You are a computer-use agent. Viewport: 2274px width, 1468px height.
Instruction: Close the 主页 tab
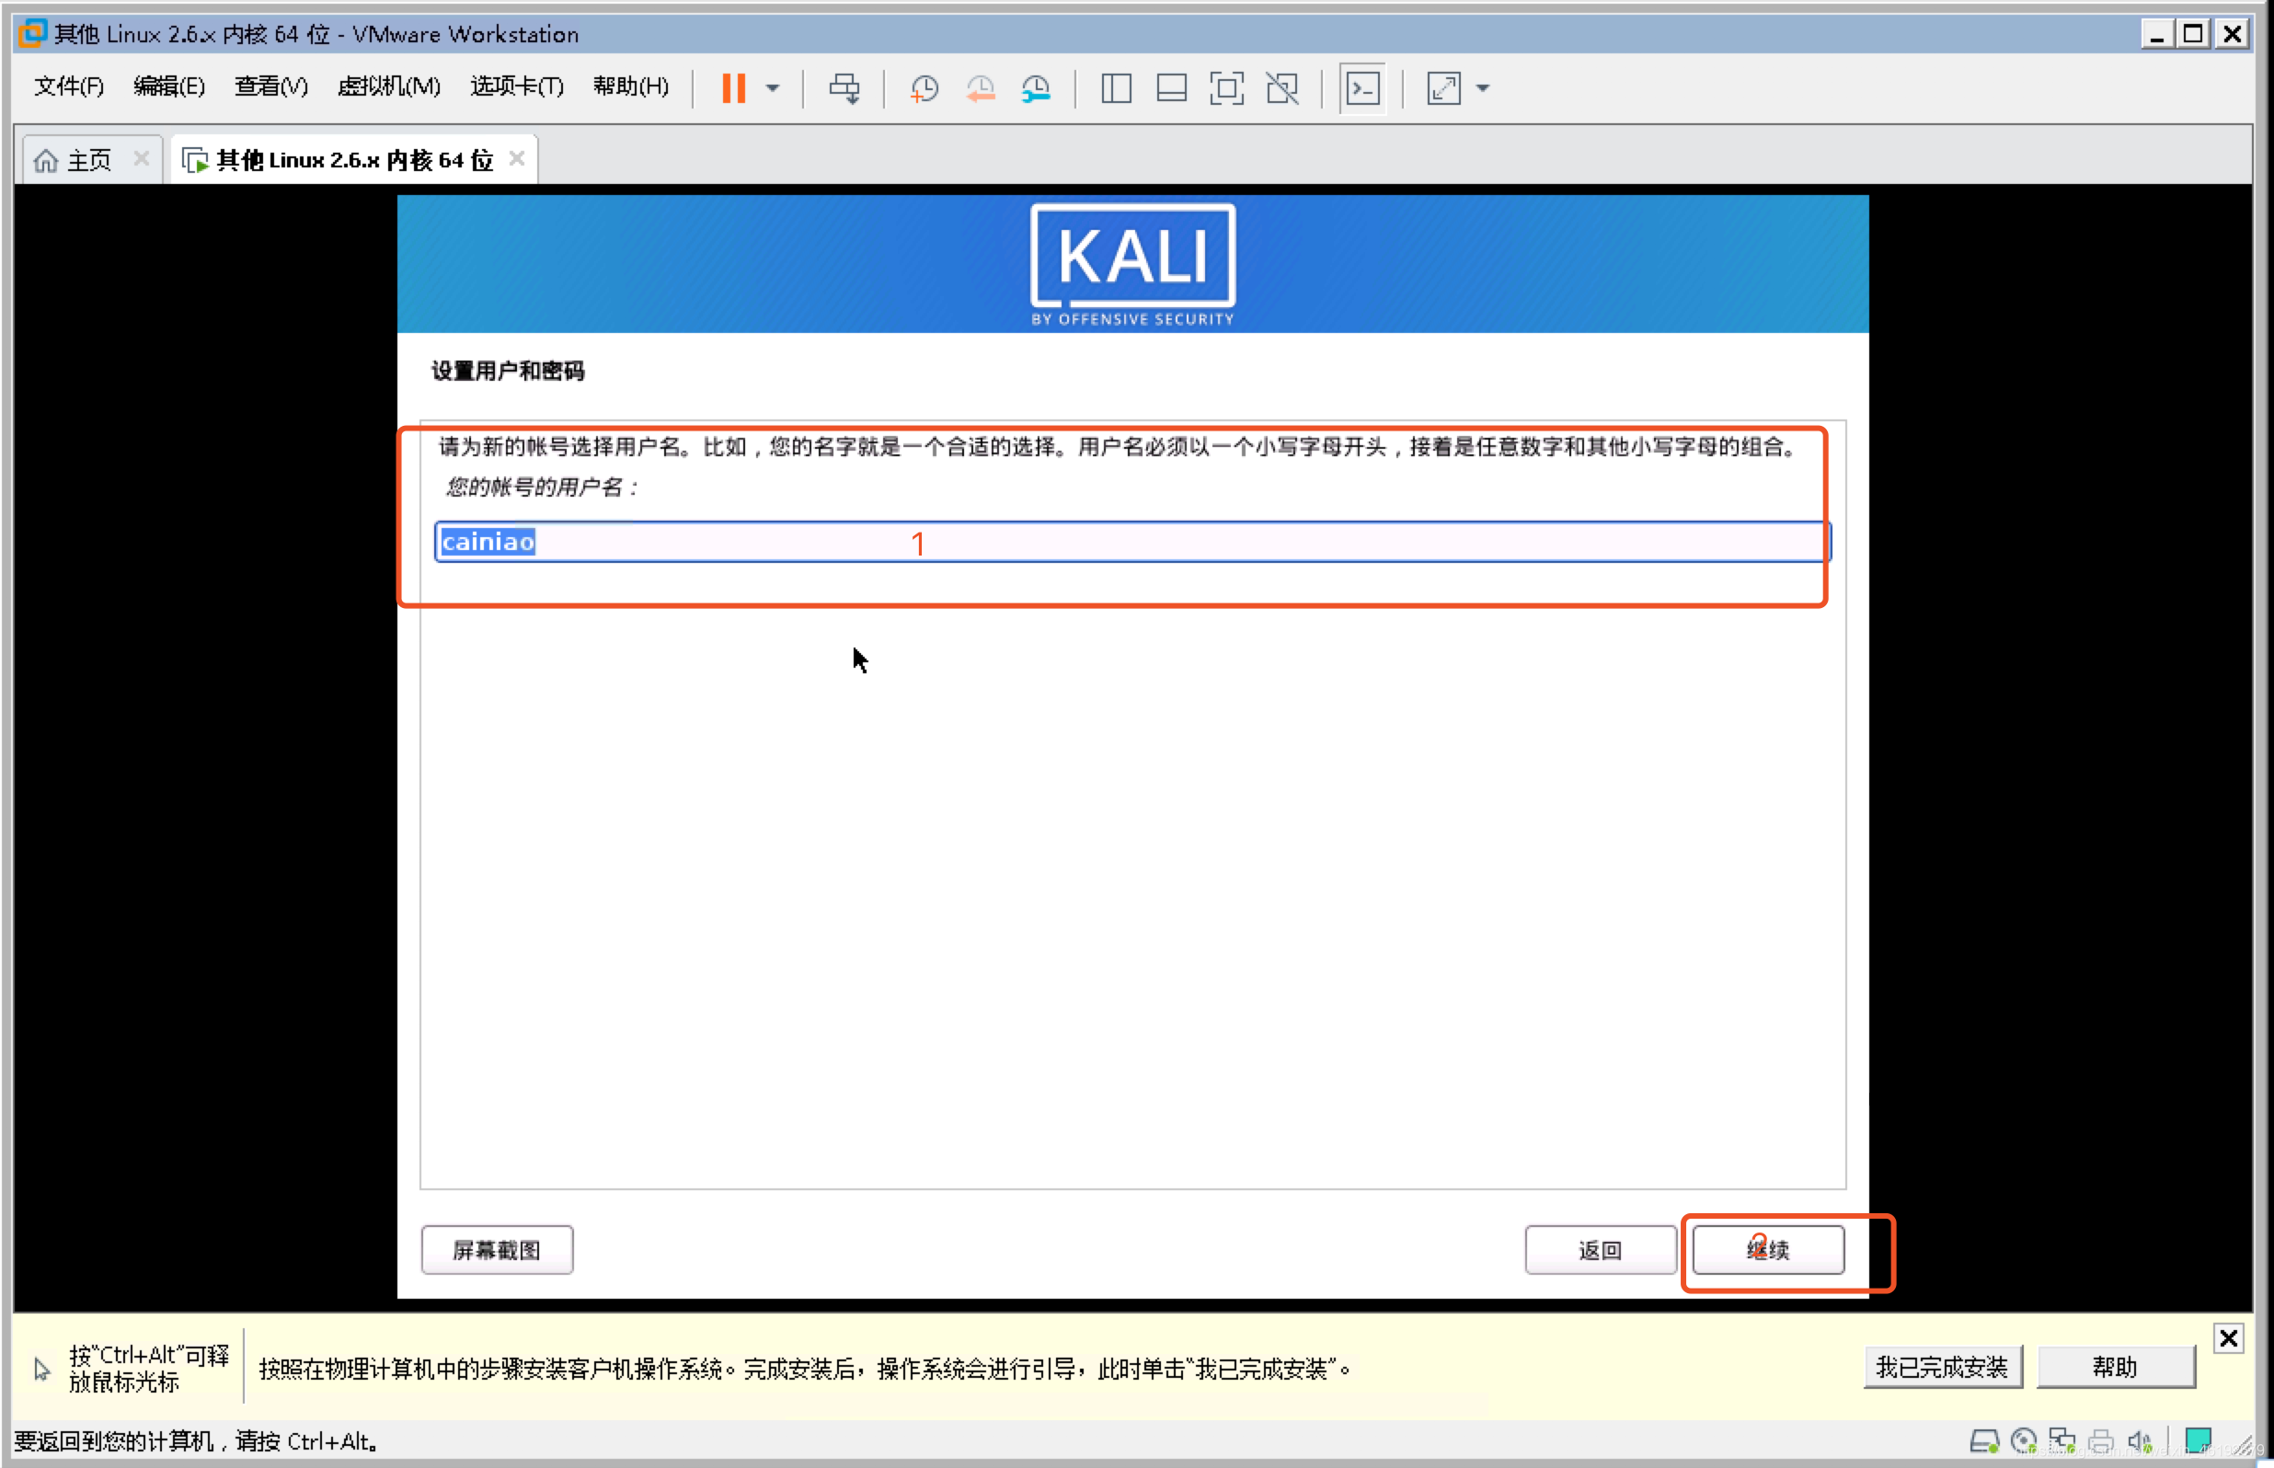[141, 158]
